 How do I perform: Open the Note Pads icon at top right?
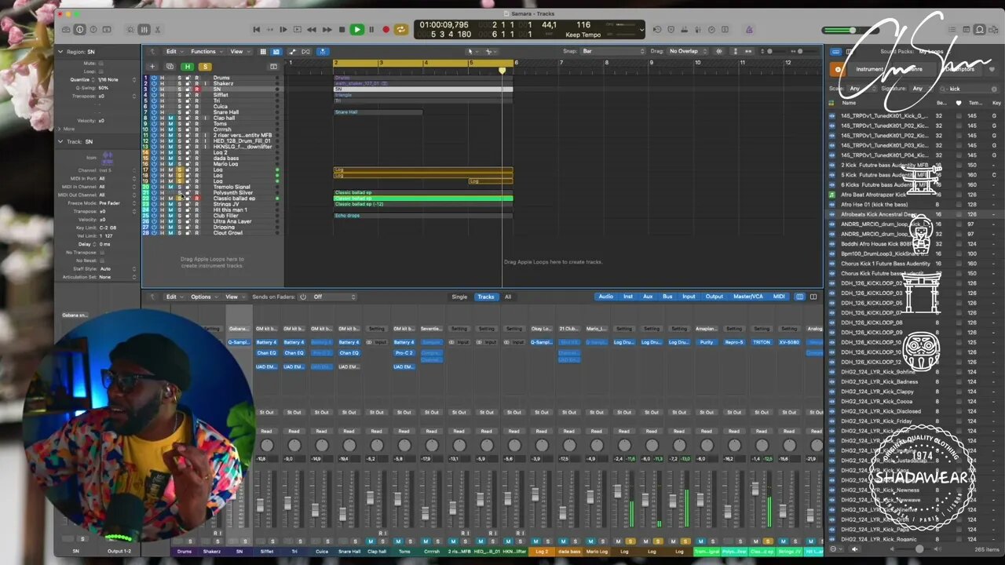(966, 30)
